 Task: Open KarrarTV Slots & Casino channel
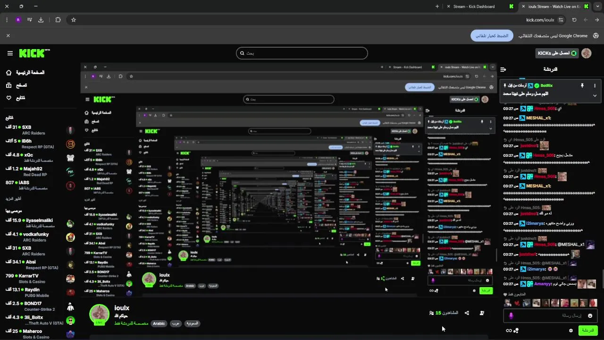40,279
